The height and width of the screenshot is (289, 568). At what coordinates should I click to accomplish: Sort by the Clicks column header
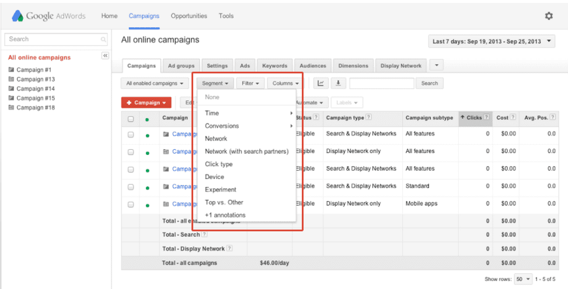pos(475,118)
